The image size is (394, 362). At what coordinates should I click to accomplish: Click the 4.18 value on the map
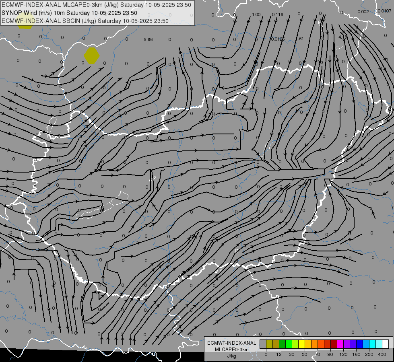[x=342, y=37]
